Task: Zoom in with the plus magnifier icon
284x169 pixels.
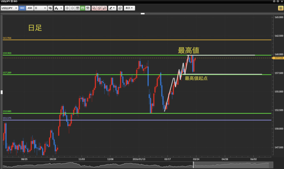Action: 67,8
